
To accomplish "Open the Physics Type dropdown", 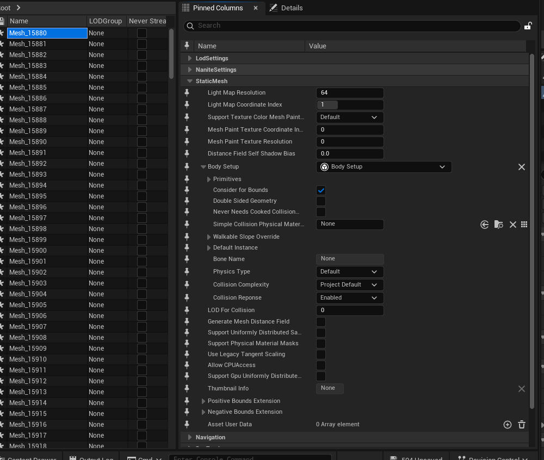I will point(349,272).
